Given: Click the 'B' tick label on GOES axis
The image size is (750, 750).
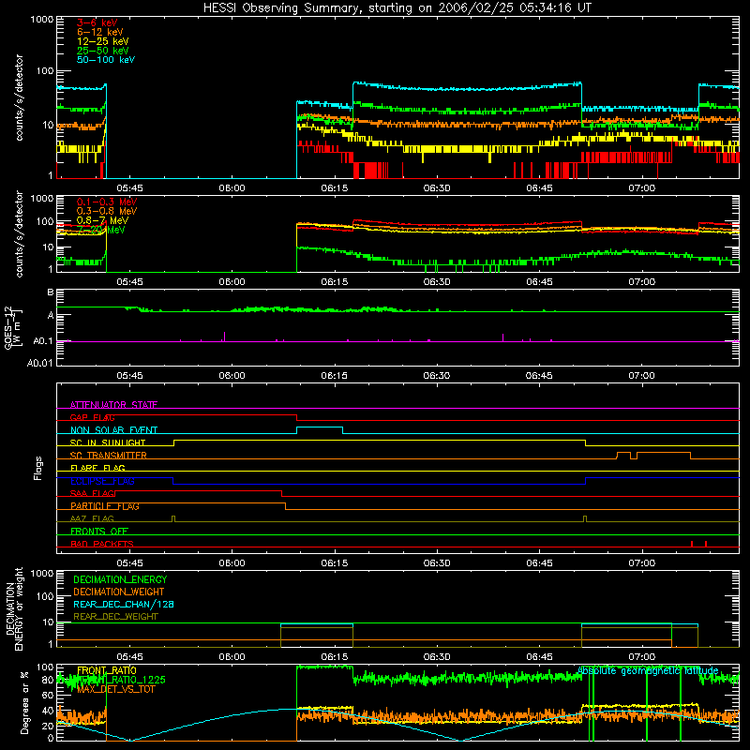Looking at the screenshot, I should (x=51, y=292).
